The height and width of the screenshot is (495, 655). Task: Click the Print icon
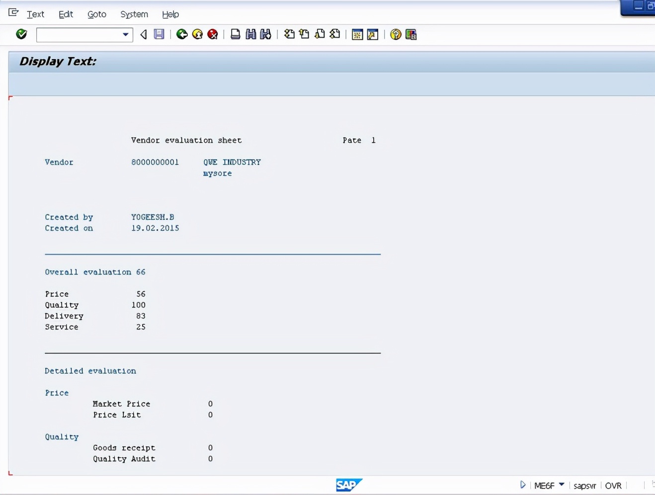coord(235,34)
